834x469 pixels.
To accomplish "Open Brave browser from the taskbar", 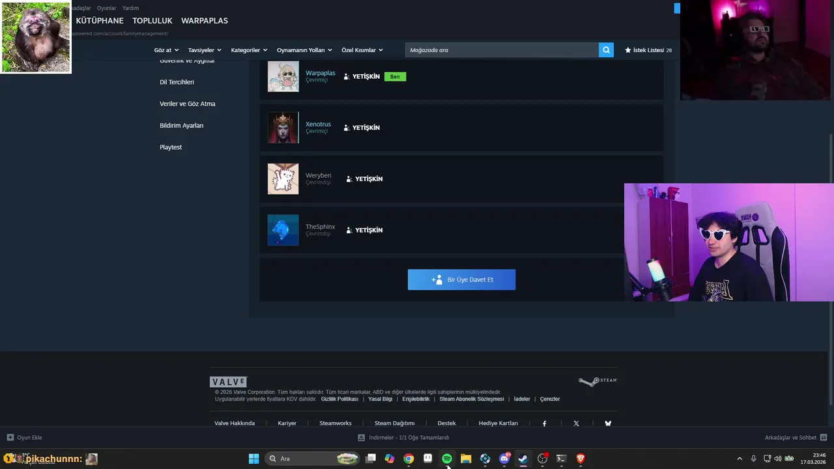I will (x=581, y=459).
